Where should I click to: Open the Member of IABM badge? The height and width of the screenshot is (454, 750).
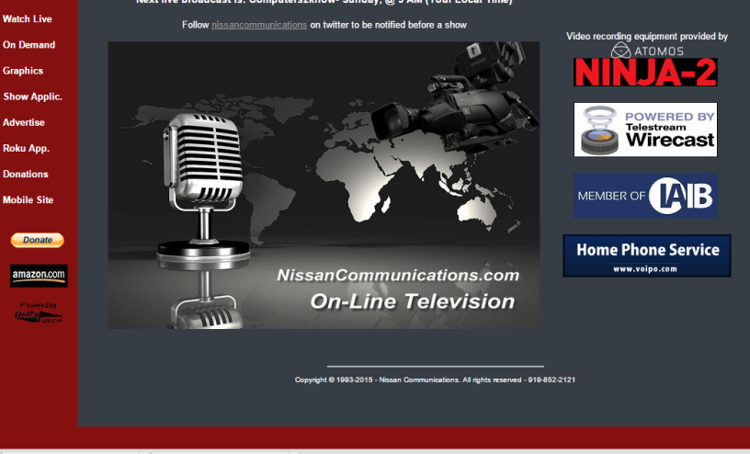coord(646,196)
